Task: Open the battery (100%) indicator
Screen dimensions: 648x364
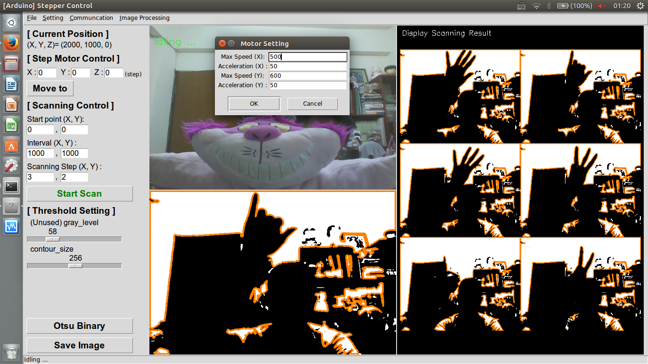Action: click(574, 6)
